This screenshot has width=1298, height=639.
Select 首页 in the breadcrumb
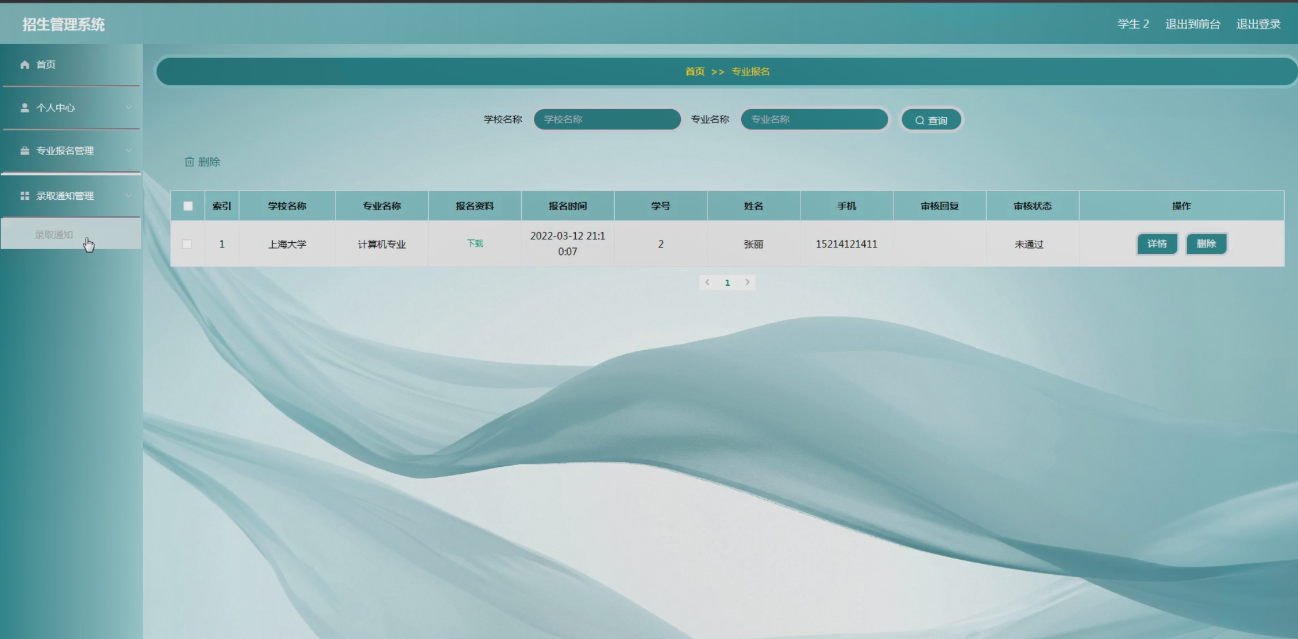tap(695, 72)
